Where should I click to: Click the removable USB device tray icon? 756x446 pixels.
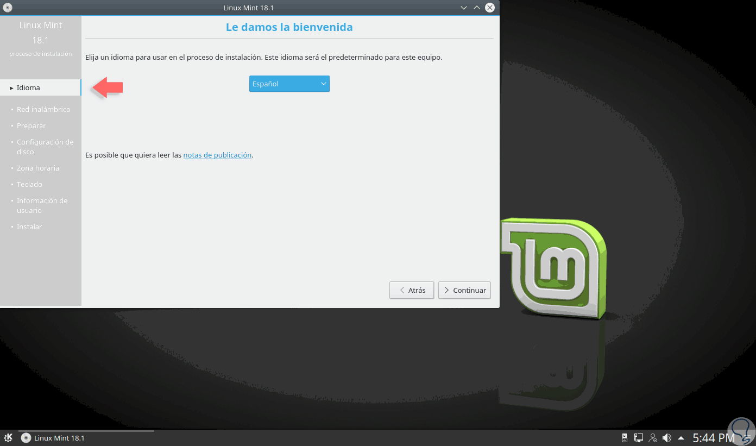[624, 437]
